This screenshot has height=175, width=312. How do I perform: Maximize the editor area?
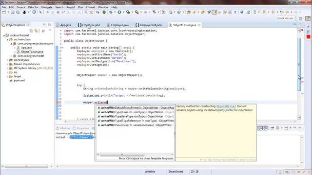pos(300,25)
